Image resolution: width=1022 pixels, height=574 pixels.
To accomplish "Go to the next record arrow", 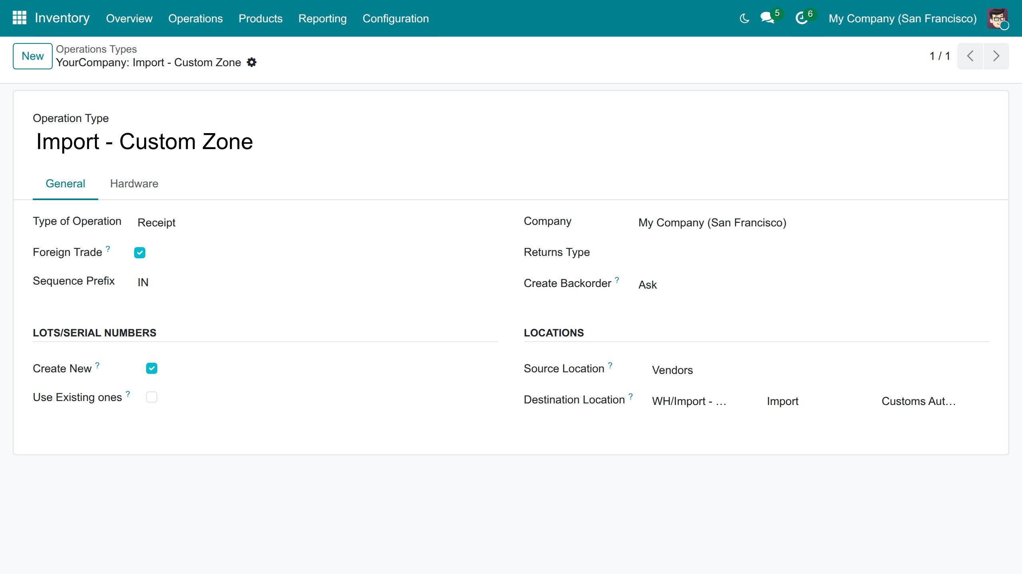I will 996,56.
